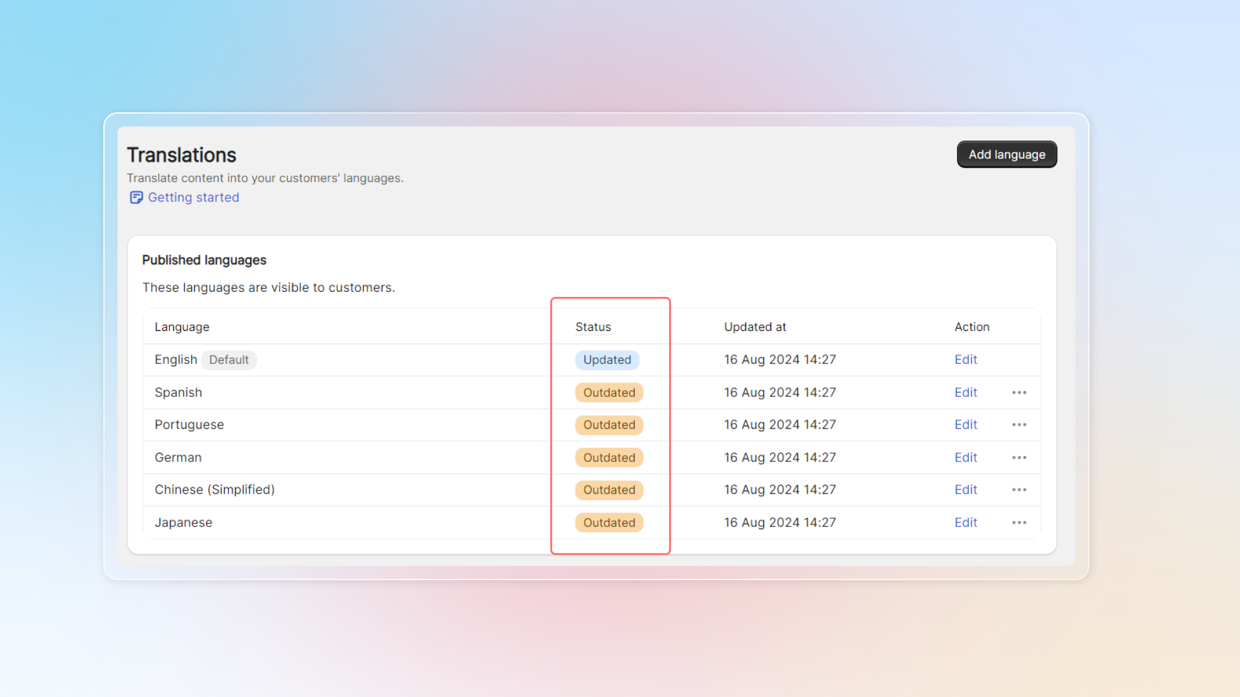1240x697 pixels.
Task: Click the Default tag beside English
Action: [229, 360]
